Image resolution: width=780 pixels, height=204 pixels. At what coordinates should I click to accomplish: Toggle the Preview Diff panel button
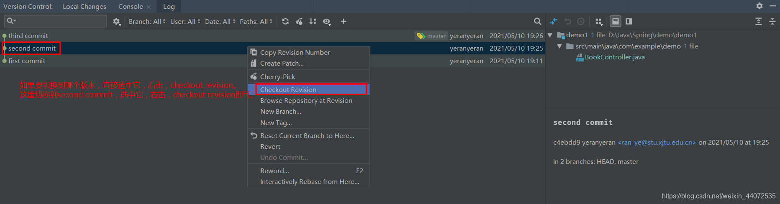coord(629,21)
